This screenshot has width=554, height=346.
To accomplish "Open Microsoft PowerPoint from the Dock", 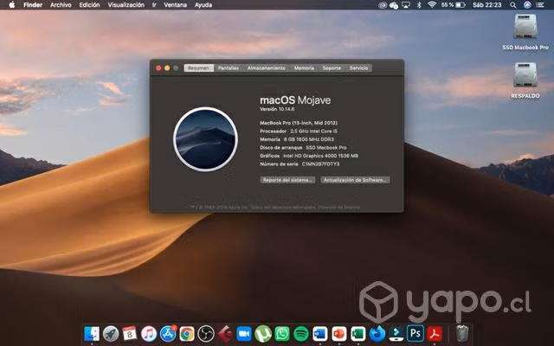I will point(339,333).
